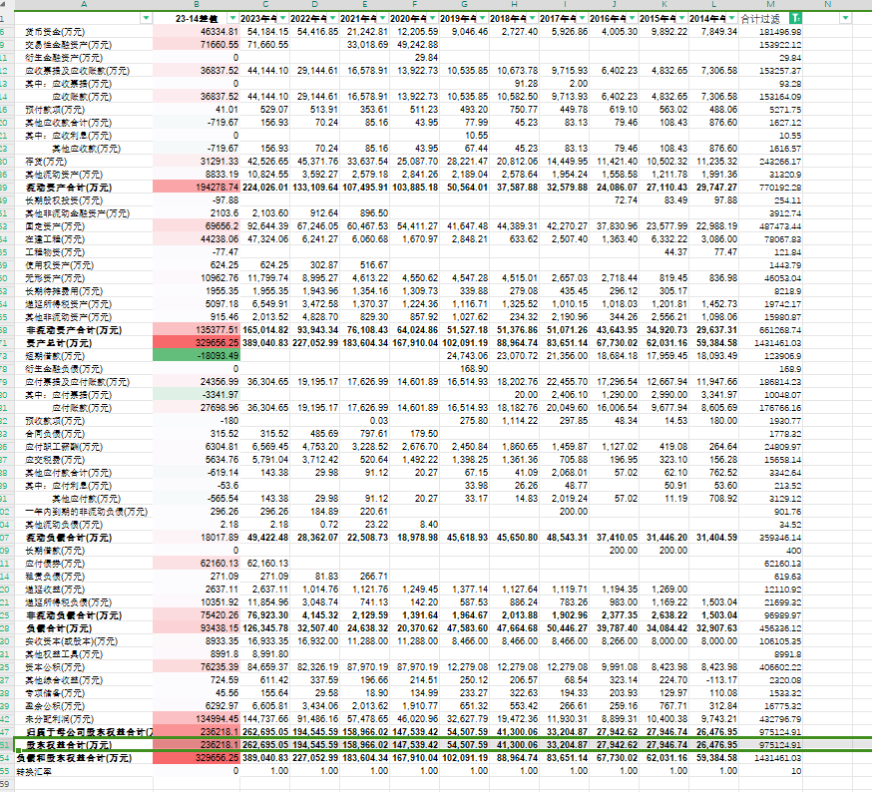Expand the 2016年 header filter dropdown
This screenshot has width=872, height=792.
[x=632, y=18]
